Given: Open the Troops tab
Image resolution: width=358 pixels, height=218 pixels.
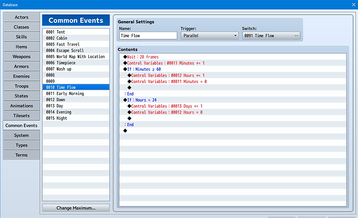Looking at the screenshot, I should coord(21,86).
